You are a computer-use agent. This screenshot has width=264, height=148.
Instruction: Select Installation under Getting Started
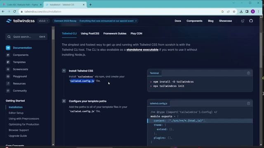16,107
